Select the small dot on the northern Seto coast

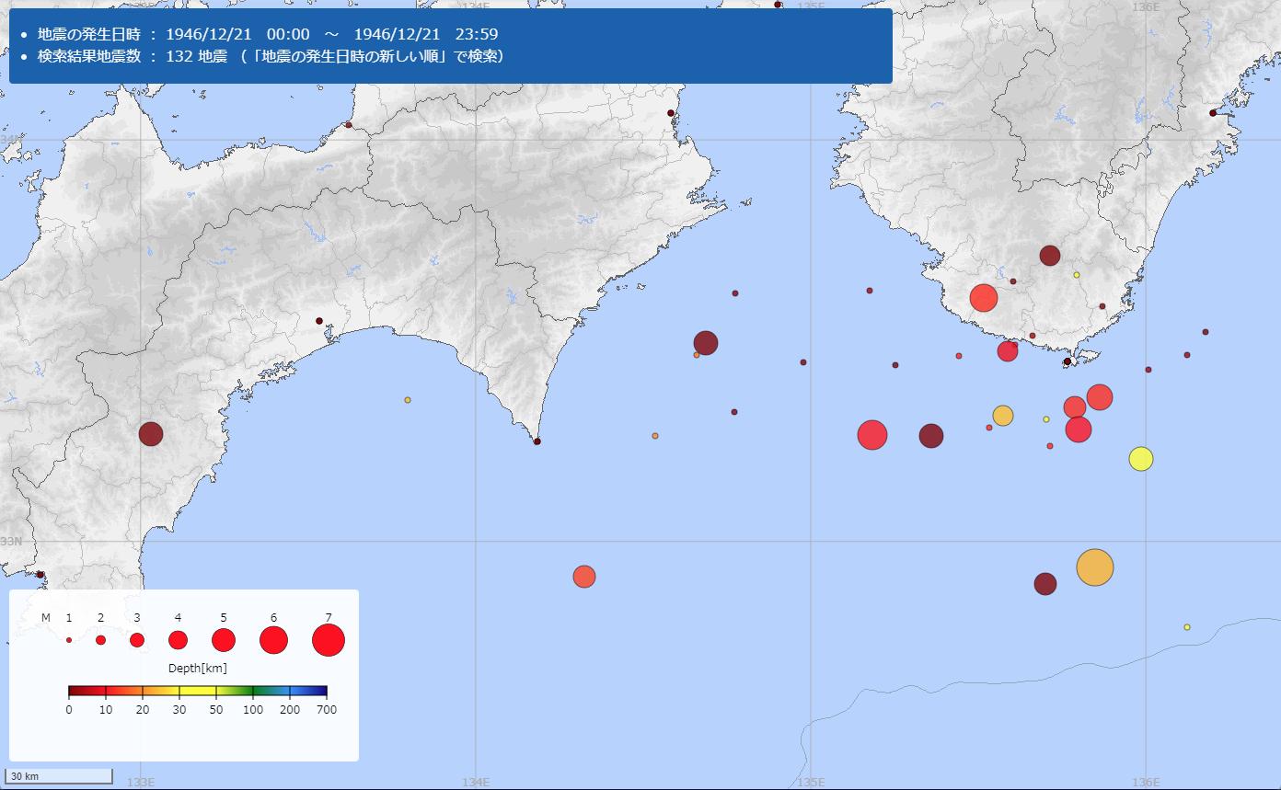[349, 125]
